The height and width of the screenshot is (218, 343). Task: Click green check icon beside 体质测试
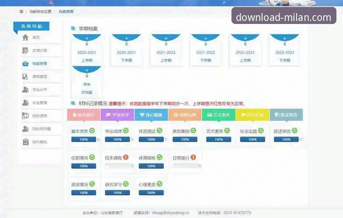[x=160, y=131]
